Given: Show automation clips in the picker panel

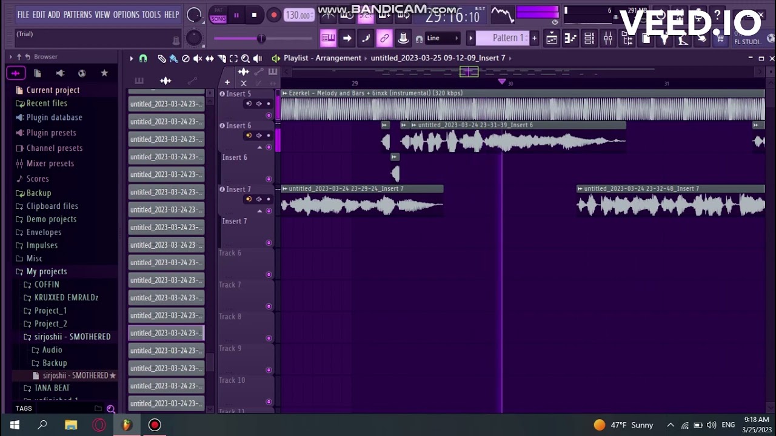Looking at the screenshot, I should pyautogui.click(x=192, y=81).
